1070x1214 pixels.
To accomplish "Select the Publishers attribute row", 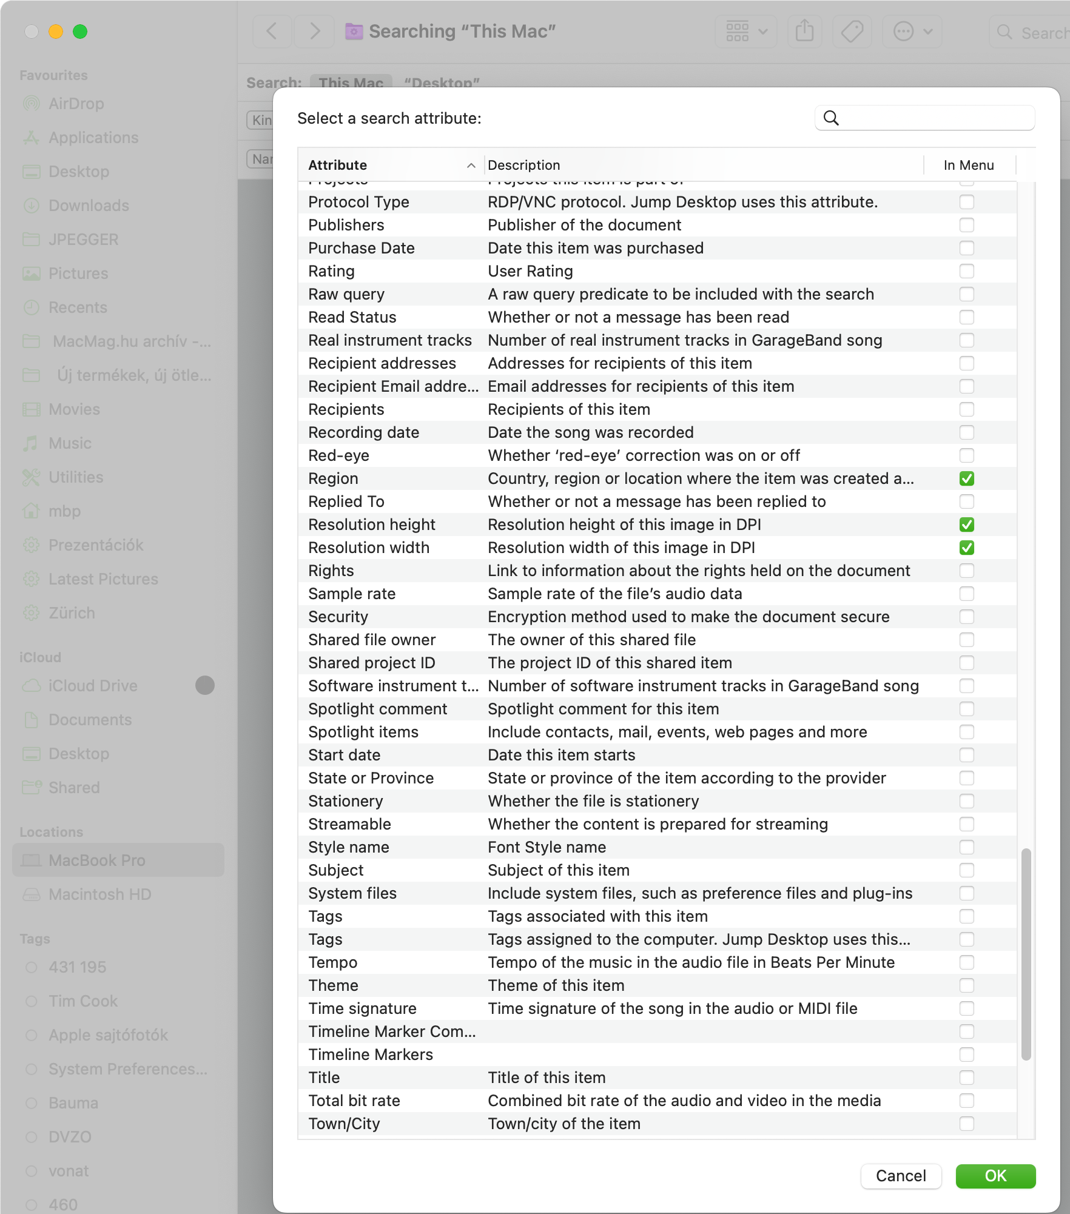I will pyautogui.click(x=657, y=225).
